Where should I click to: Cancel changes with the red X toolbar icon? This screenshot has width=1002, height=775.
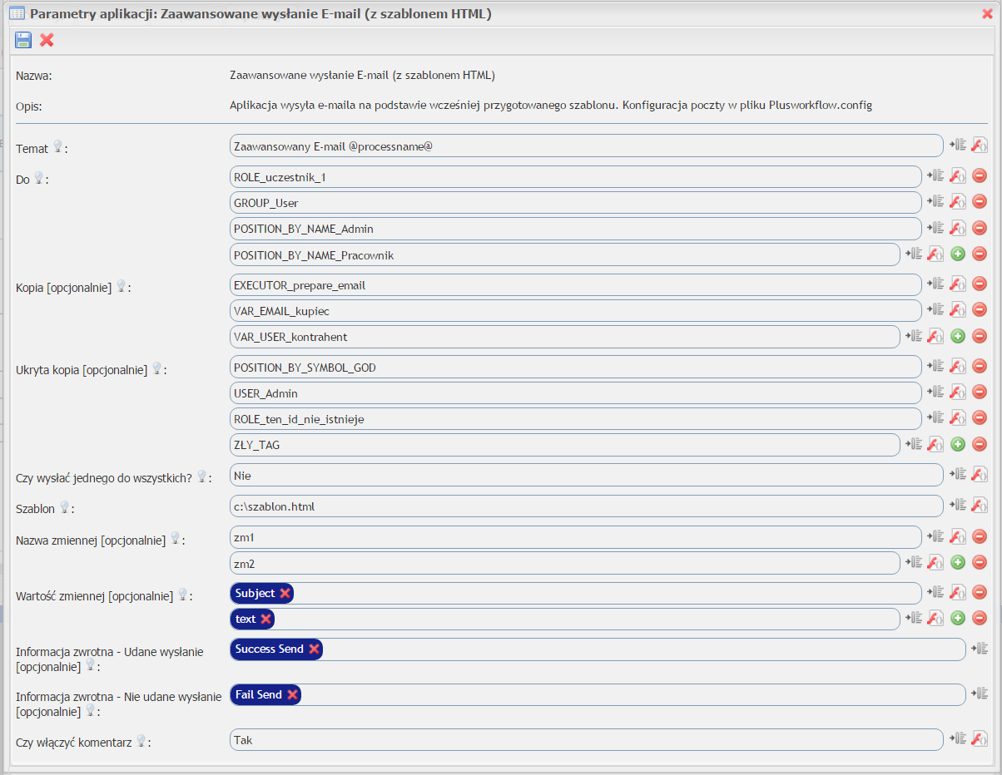47,40
